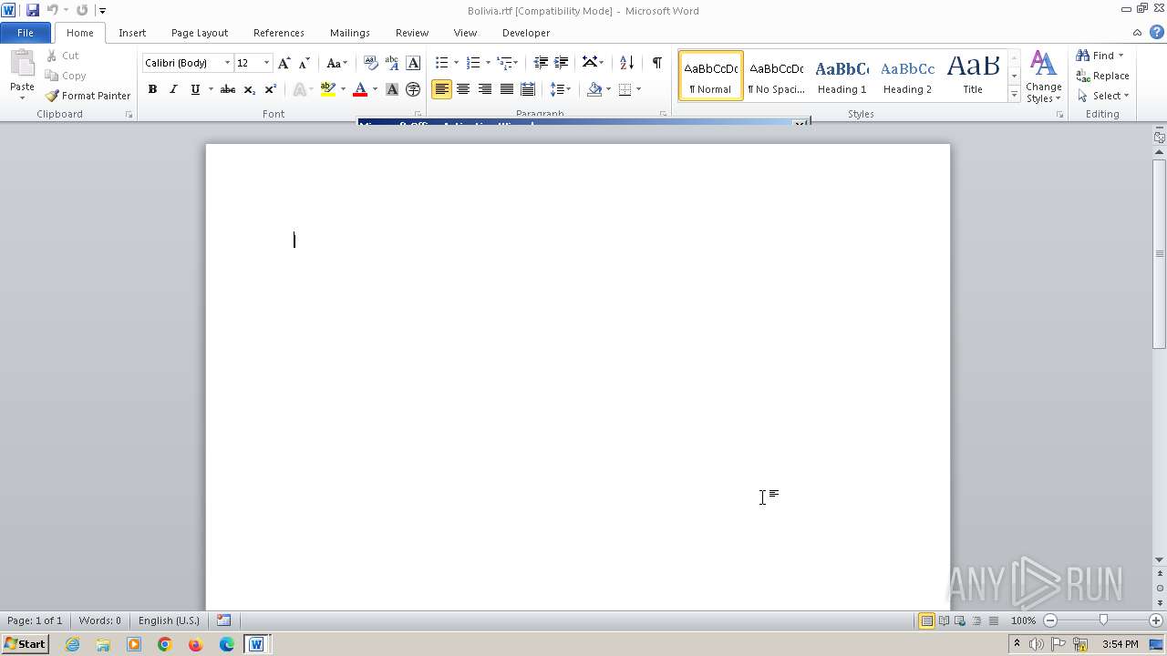Click the Borders icon

click(625, 89)
